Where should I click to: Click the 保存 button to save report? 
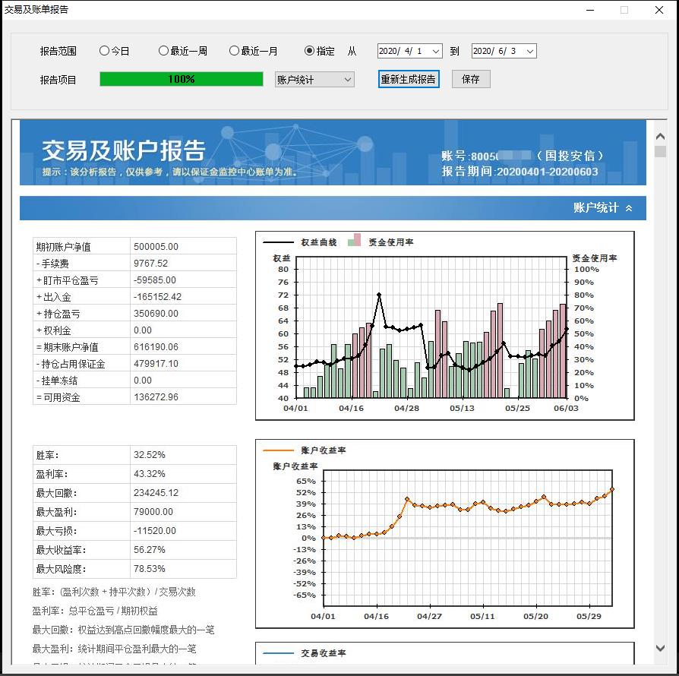[x=471, y=78]
